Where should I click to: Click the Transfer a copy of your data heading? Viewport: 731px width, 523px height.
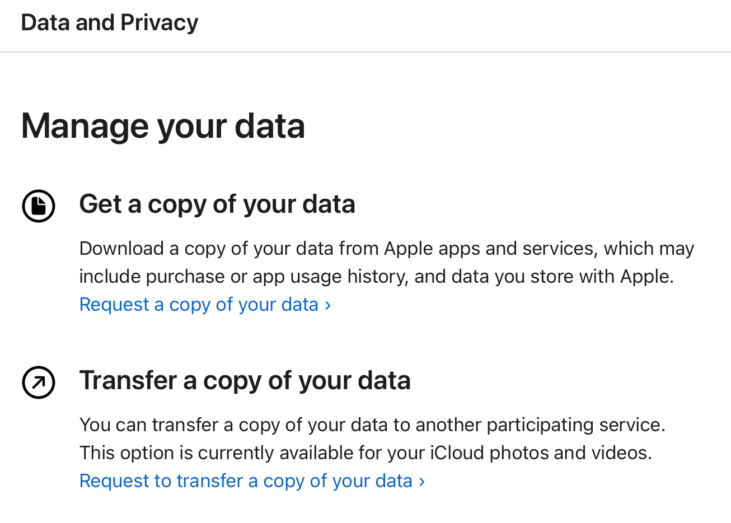(x=245, y=380)
